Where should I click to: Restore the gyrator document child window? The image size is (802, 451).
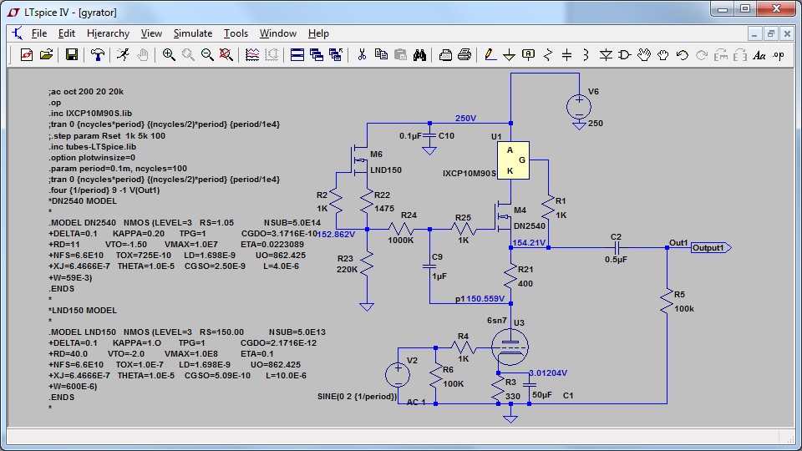tap(771, 34)
